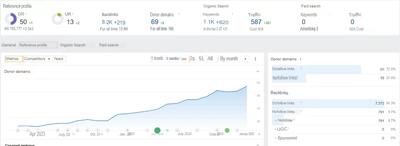This screenshot has height=146, width=400.
Task: Open the 791 count in Nofollow links row
Action: [381, 112]
